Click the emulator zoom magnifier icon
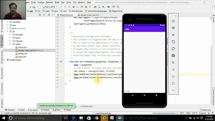The width and height of the screenshot is (215, 121). pyautogui.click(x=173, y=63)
